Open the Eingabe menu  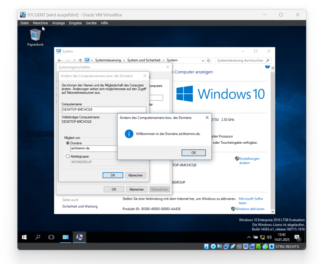click(x=75, y=23)
